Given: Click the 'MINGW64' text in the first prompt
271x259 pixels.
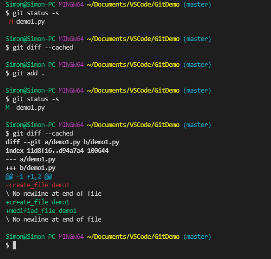Looking at the screenshot, I should tap(71, 5).
